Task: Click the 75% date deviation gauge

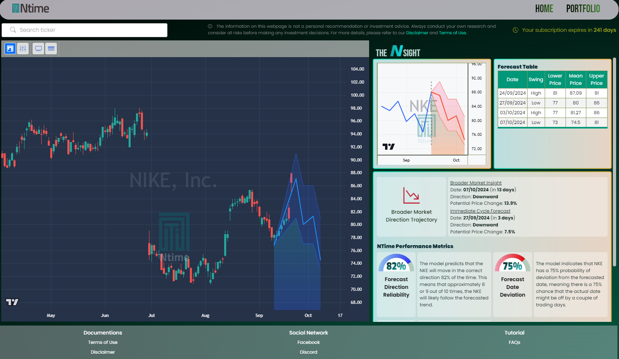Action: click(x=512, y=263)
